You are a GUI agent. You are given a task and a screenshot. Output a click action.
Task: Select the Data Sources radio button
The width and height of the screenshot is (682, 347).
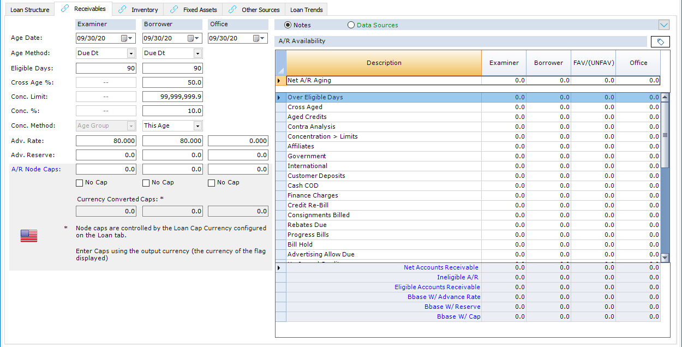click(351, 25)
